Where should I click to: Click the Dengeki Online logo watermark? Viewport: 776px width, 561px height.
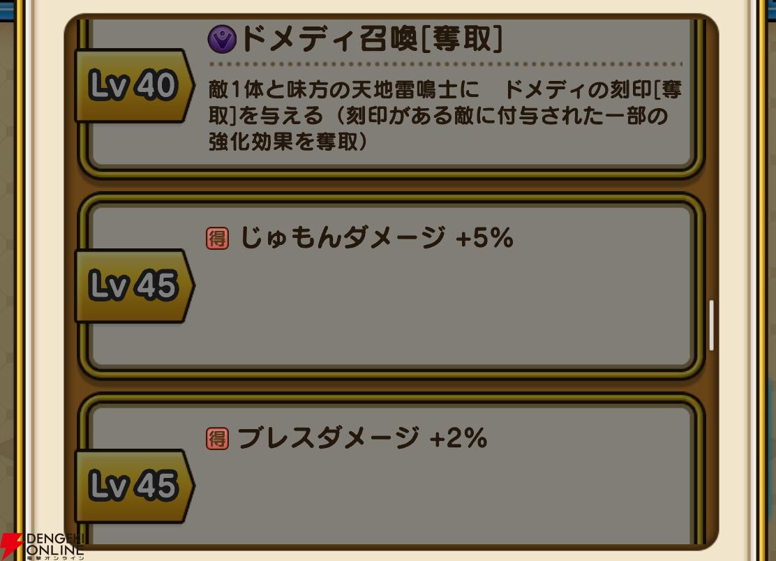pyautogui.click(x=43, y=546)
